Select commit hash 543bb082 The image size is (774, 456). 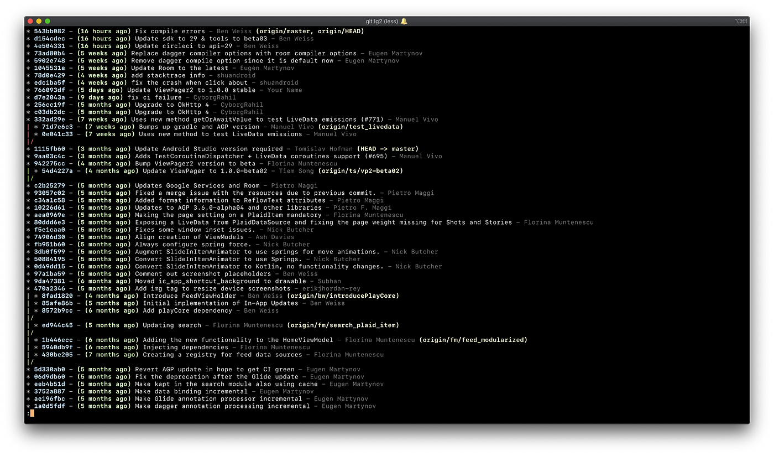pos(50,31)
